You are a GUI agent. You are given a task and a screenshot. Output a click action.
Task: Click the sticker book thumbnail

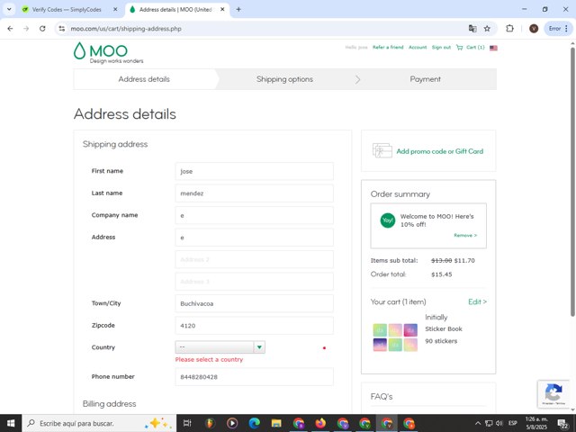(x=395, y=337)
